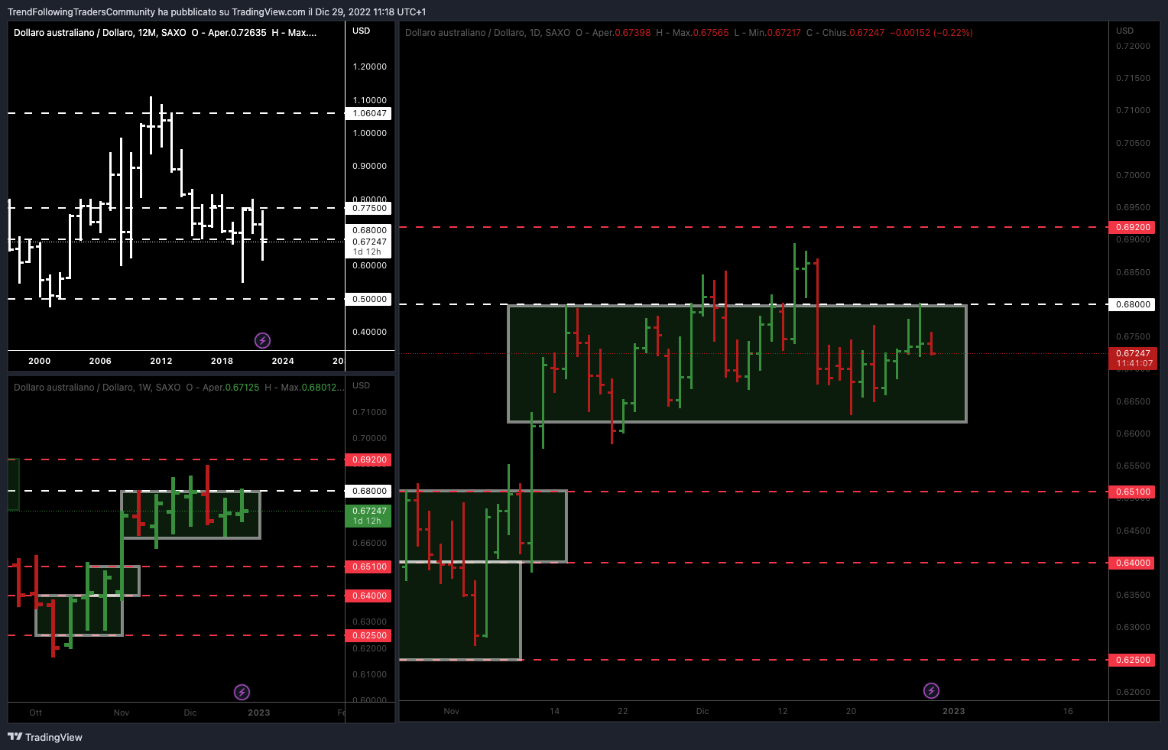Viewport: 1168px width, 750px height.
Task: Click the opening value 0.67398 in the 1D chart header
Action: (633, 33)
